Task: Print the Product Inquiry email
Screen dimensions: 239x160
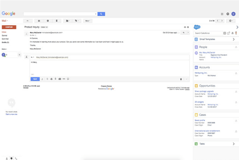Action: tap(185, 27)
